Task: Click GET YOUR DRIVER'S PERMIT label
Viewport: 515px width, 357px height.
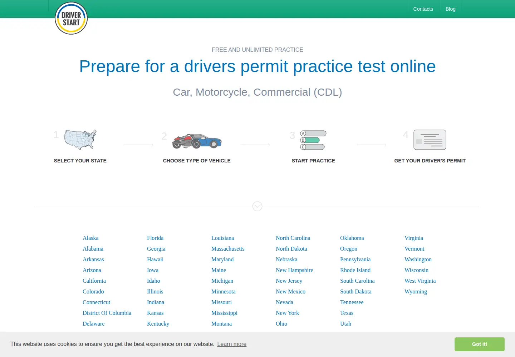Action: (430, 161)
